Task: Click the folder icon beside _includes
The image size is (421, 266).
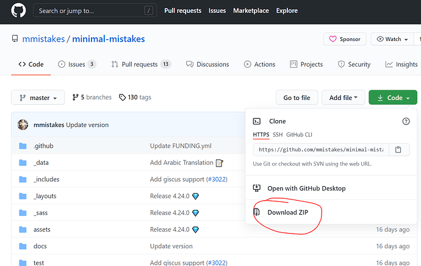Action: 23,179
